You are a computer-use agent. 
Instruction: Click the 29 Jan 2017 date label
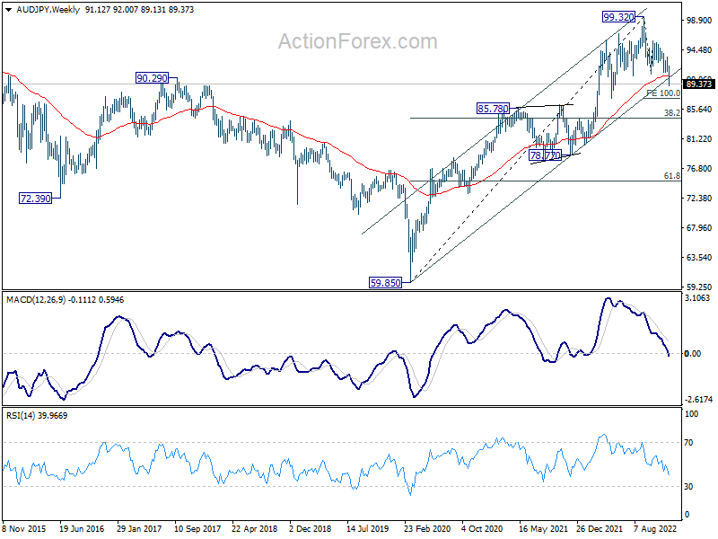[139, 528]
